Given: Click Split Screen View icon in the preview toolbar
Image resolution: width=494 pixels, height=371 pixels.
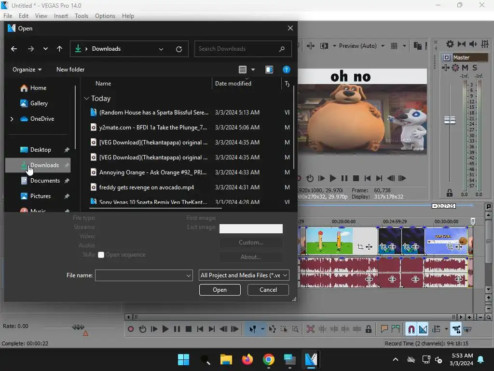Looking at the screenshot, I should 324,46.
